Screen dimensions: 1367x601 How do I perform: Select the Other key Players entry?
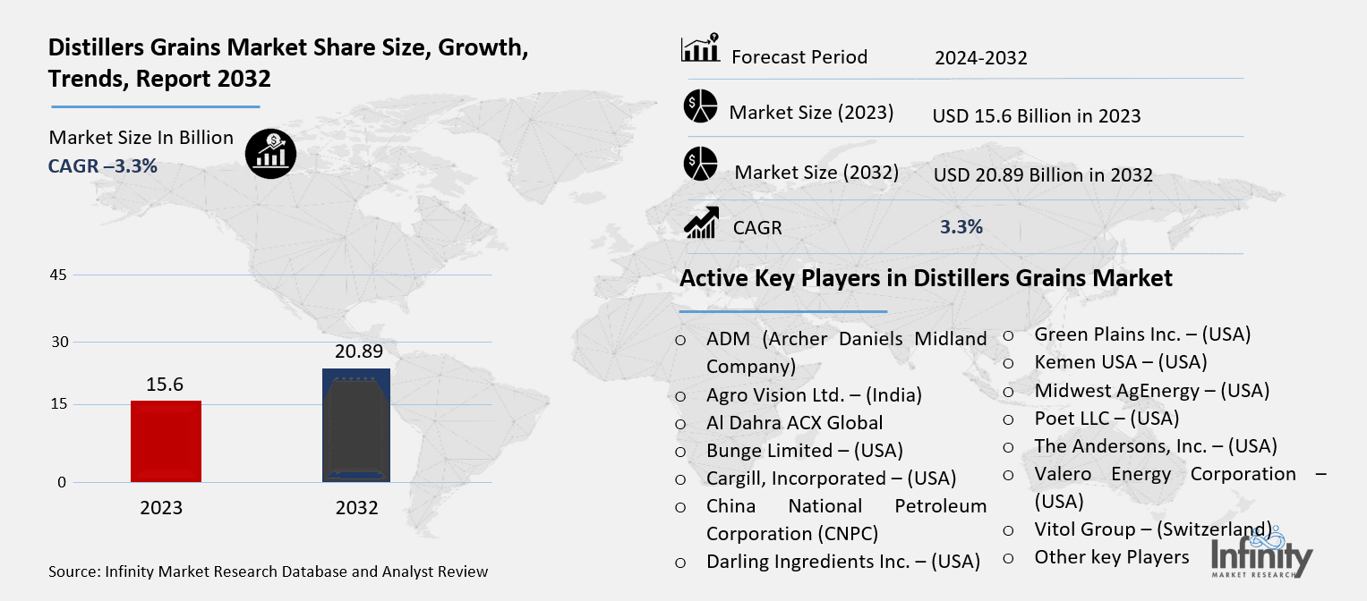point(1111,558)
